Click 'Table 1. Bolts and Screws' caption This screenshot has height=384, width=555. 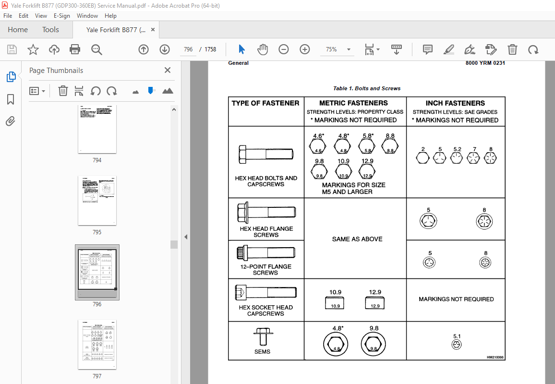[x=367, y=88]
